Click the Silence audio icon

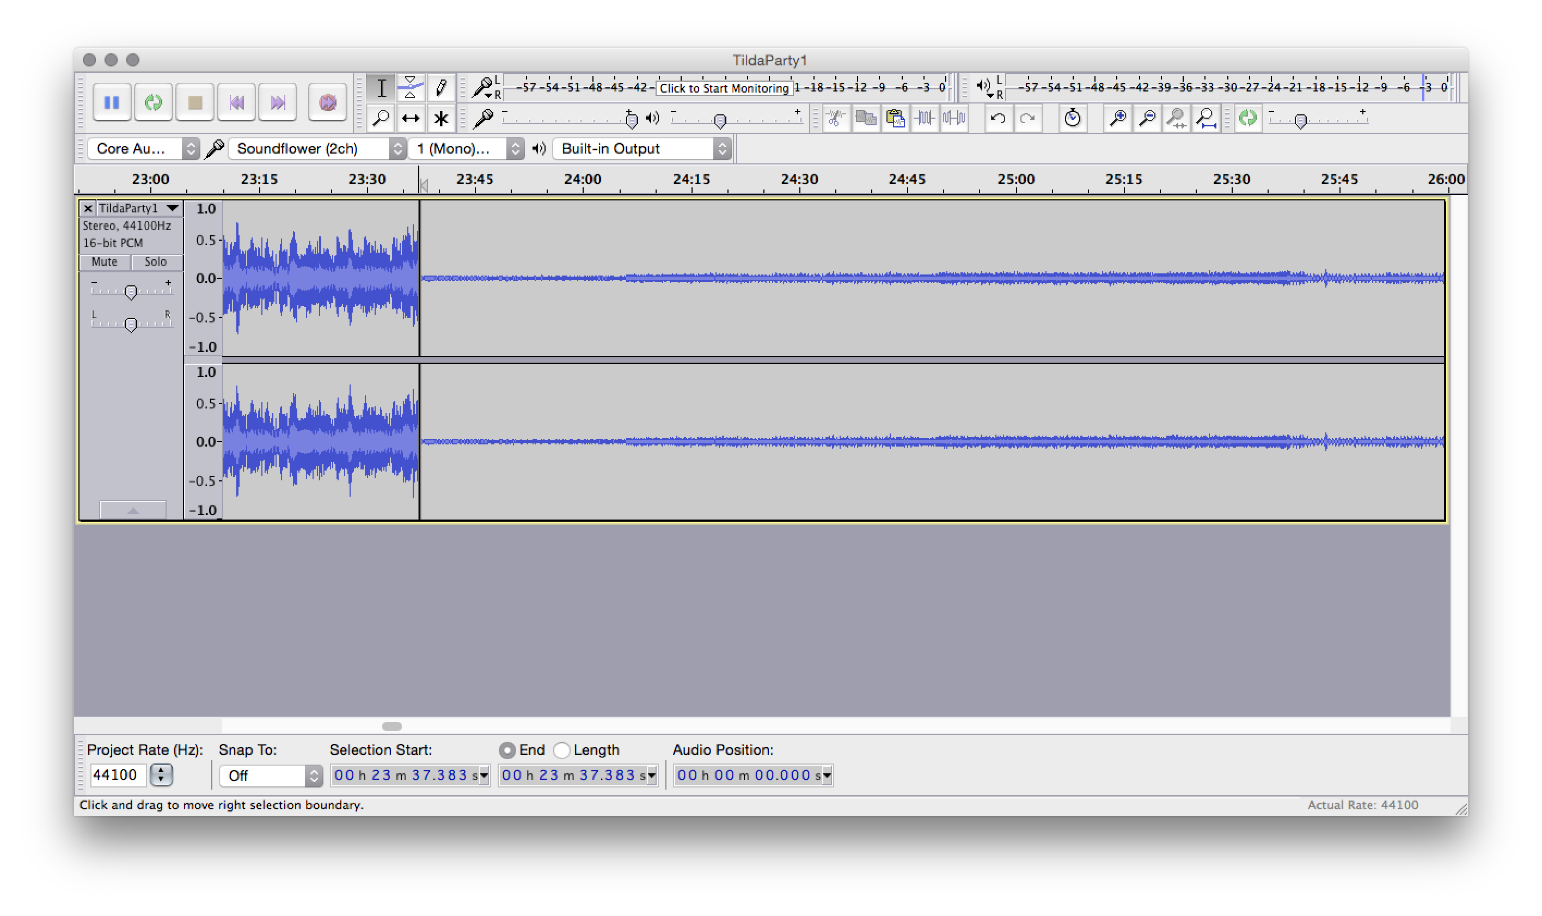coord(954,118)
